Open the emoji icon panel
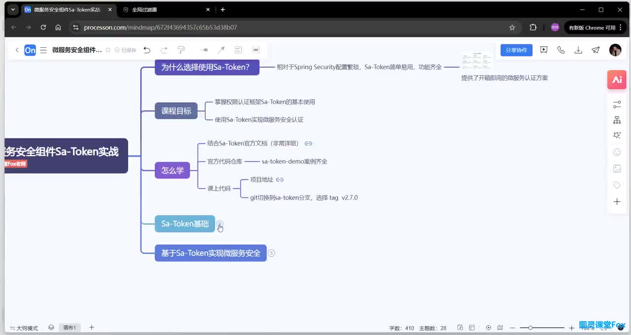This screenshot has height=335, width=631. (617, 152)
